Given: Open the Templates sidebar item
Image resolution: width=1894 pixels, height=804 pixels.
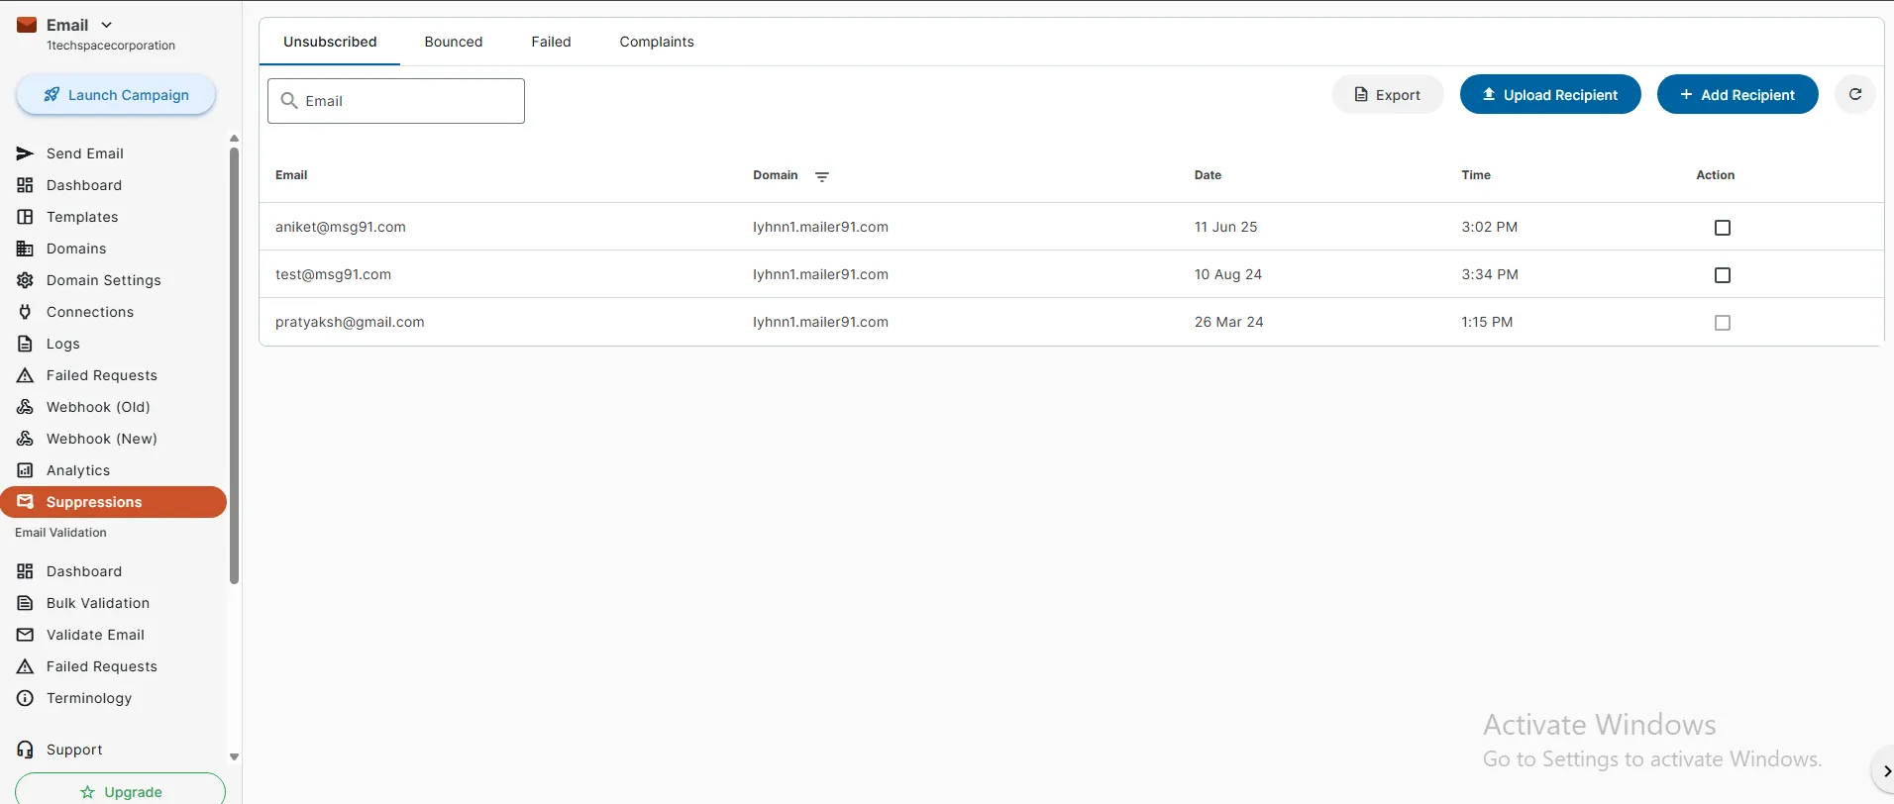Looking at the screenshot, I should tap(81, 217).
